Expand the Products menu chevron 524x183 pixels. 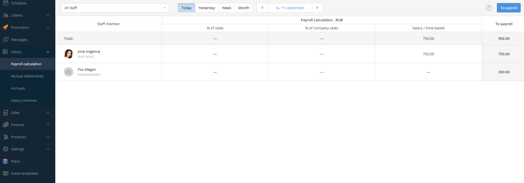[x=48, y=137]
